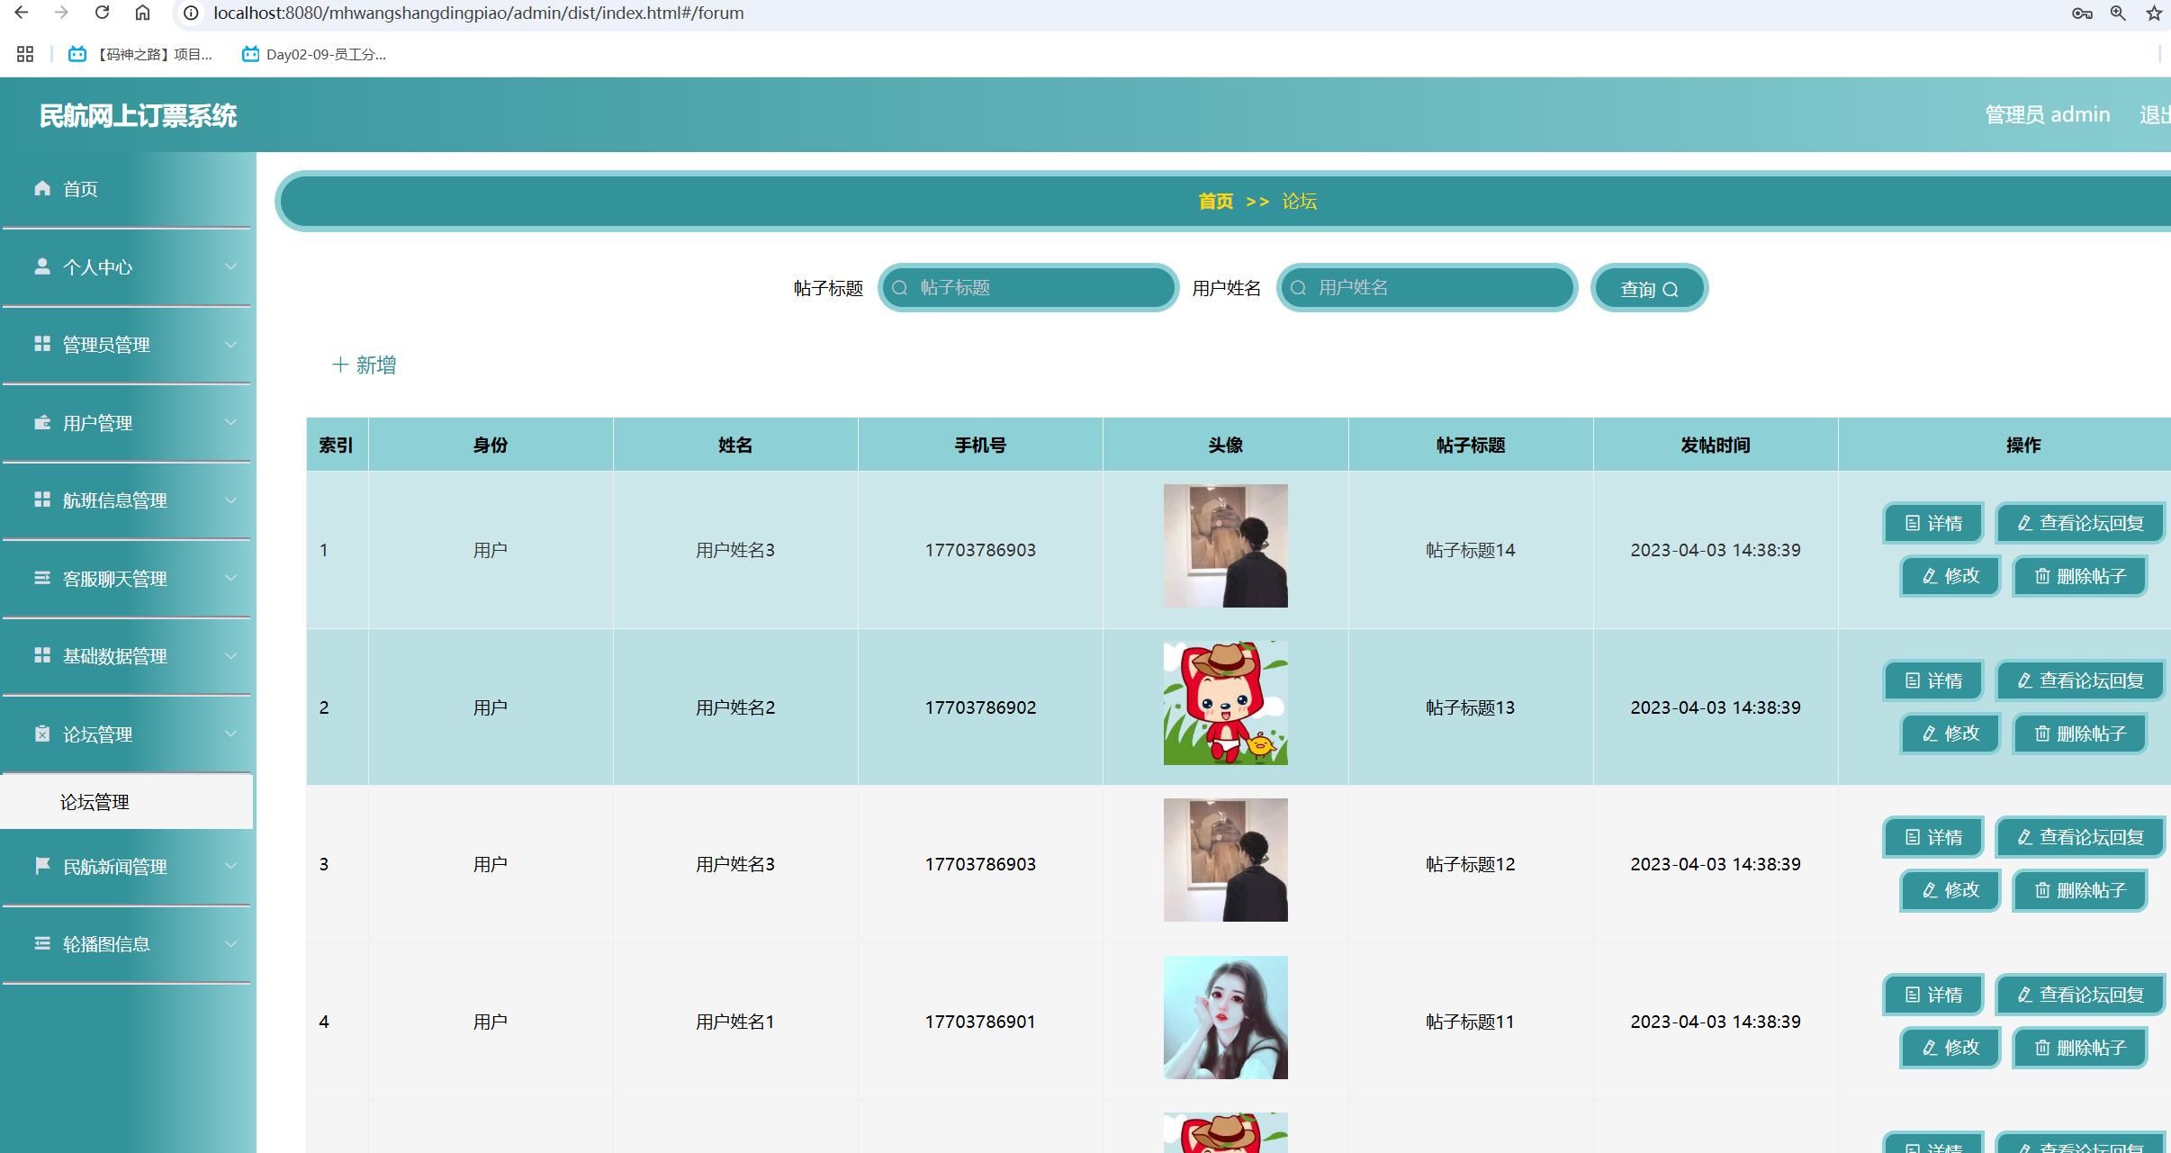Click avatar thumbnail in row 帖子标题12
Image resolution: width=2171 pixels, height=1153 pixels.
pyautogui.click(x=1225, y=860)
